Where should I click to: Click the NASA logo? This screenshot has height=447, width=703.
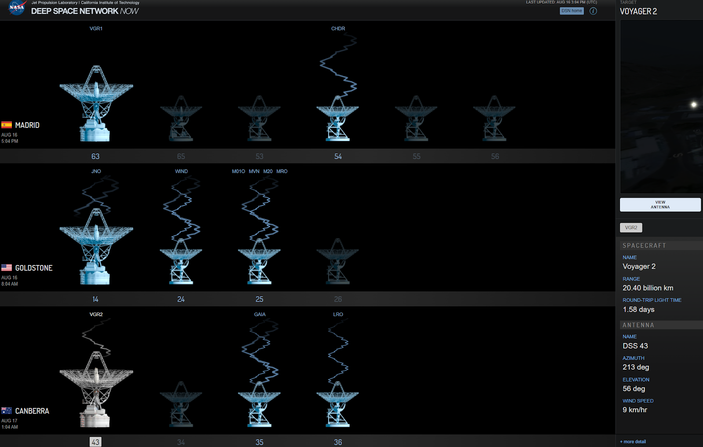click(x=17, y=8)
